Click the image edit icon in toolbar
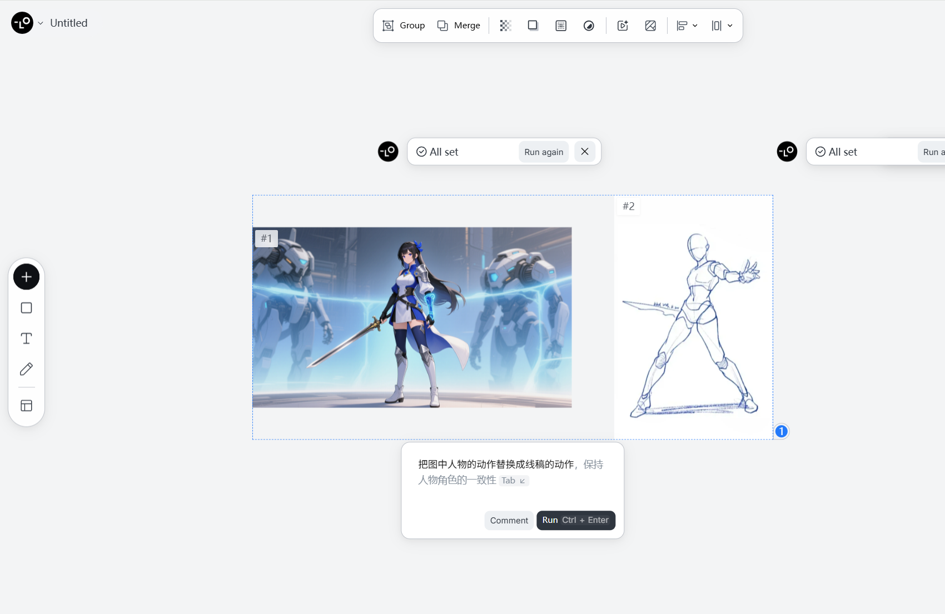 (650, 26)
